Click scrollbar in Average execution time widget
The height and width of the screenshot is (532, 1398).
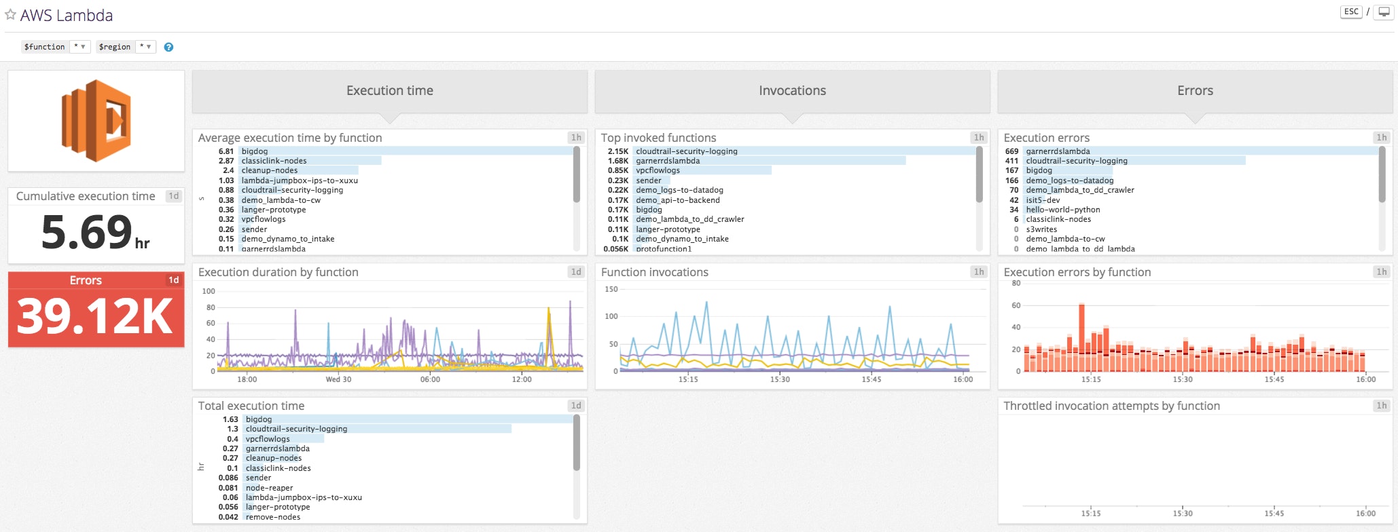tap(577, 174)
